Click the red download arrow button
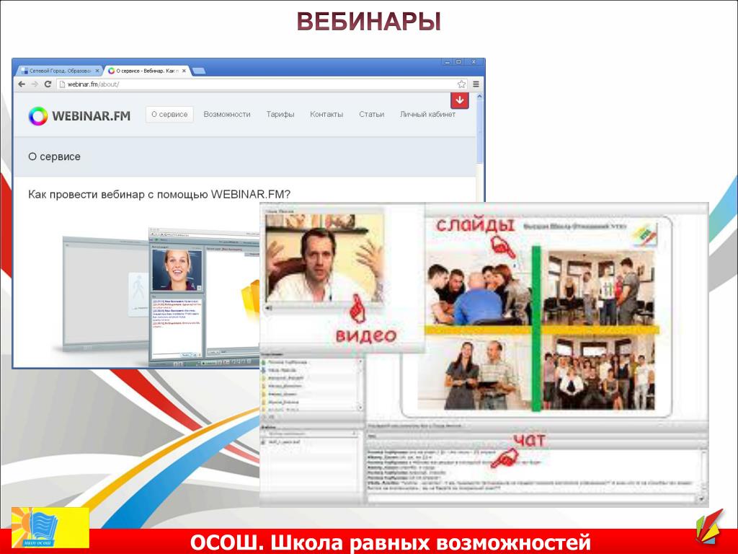The height and width of the screenshot is (554, 738). [x=460, y=100]
